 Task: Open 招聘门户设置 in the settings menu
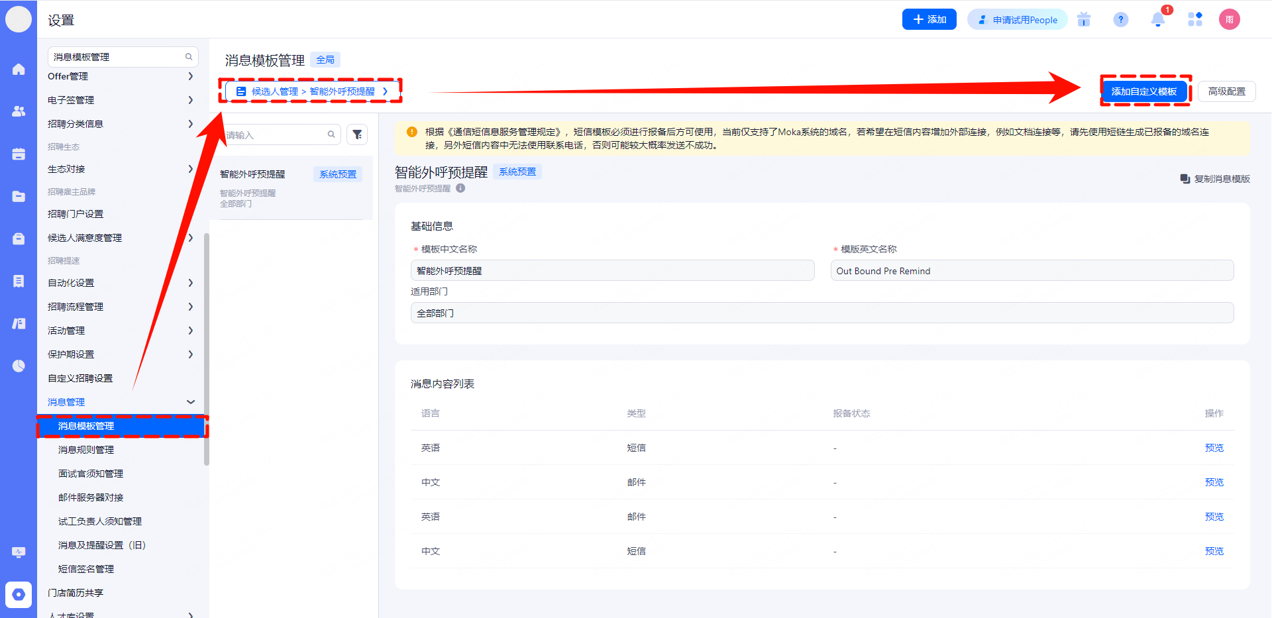click(76, 214)
